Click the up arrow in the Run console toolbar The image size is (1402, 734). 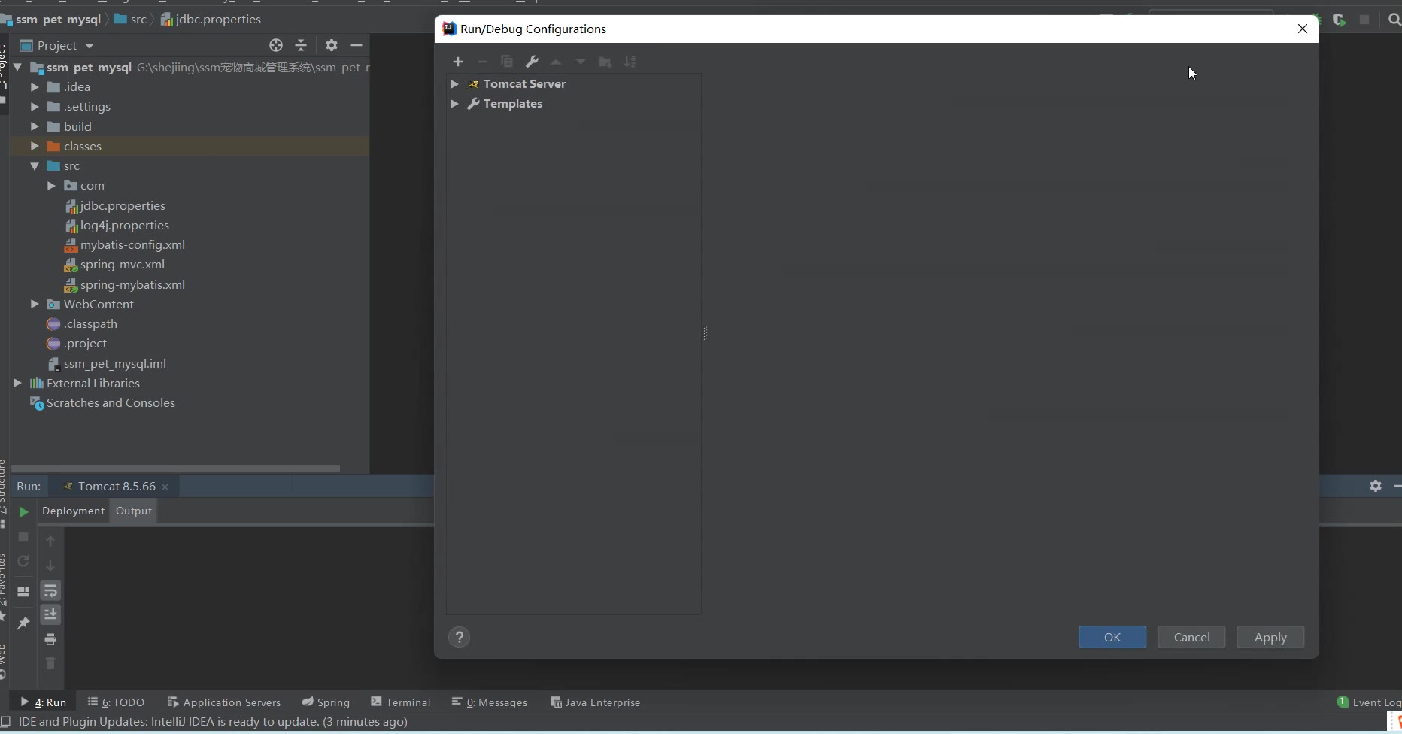(50, 541)
